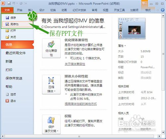The height and width of the screenshot is (139, 166).
Task: Open the 保存并发送 menu item
Action: pos(14,78)
